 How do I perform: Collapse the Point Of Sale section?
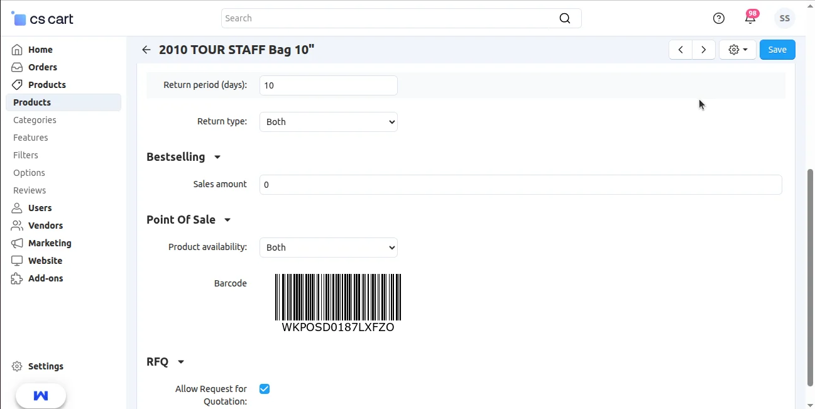[227, 220]
